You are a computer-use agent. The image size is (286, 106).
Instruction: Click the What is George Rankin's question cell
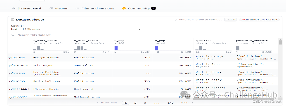[214, 58]
